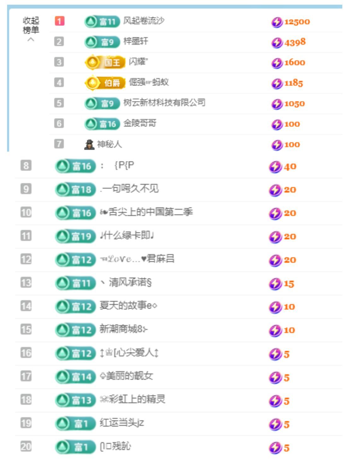Click the red rank 1 badge

pos(59,21)
